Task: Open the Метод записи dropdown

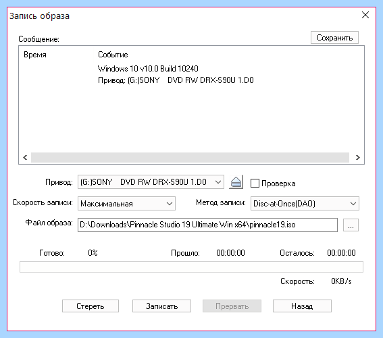Action: (305, 204)
